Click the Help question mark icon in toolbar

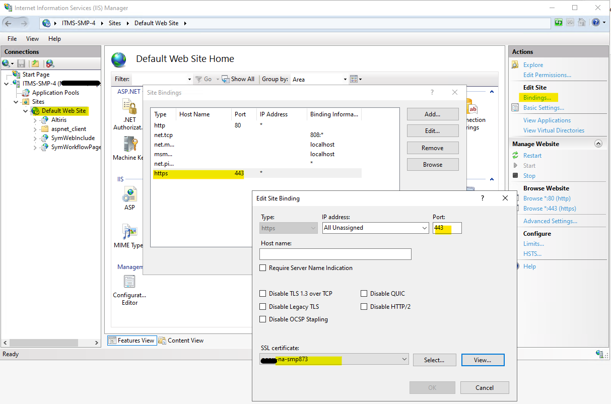596,23
